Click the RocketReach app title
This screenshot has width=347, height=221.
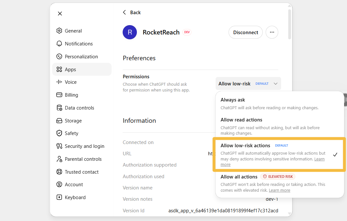coord(161,32)
